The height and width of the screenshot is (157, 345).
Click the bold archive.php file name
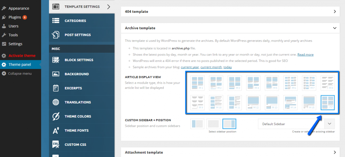181,48
